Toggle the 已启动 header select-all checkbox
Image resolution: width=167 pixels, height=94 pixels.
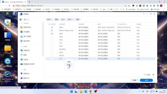tap(49, 24)
